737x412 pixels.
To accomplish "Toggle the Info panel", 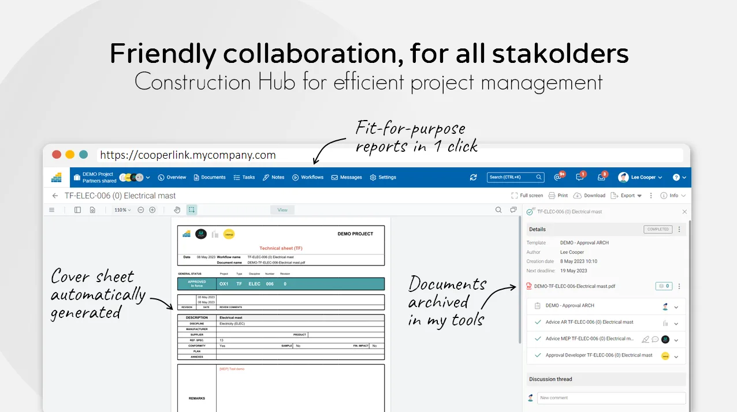I will coord(673,196).
